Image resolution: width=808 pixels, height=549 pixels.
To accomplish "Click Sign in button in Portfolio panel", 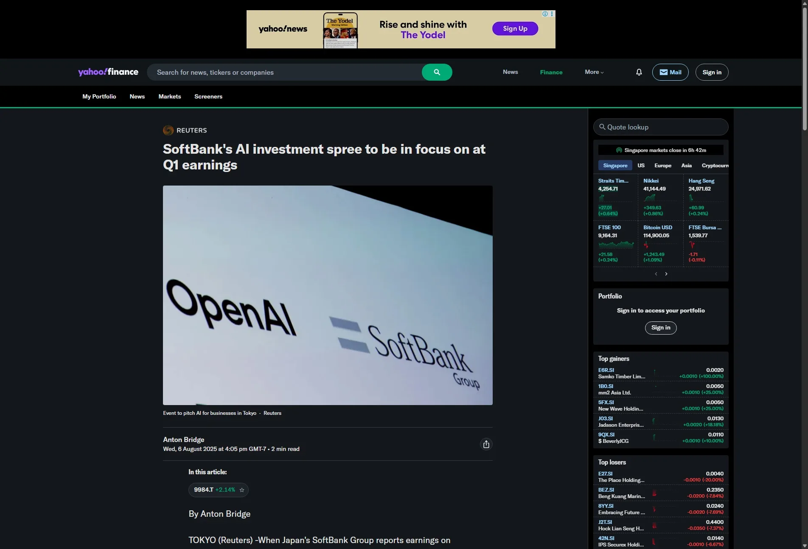I will [661, 328].
